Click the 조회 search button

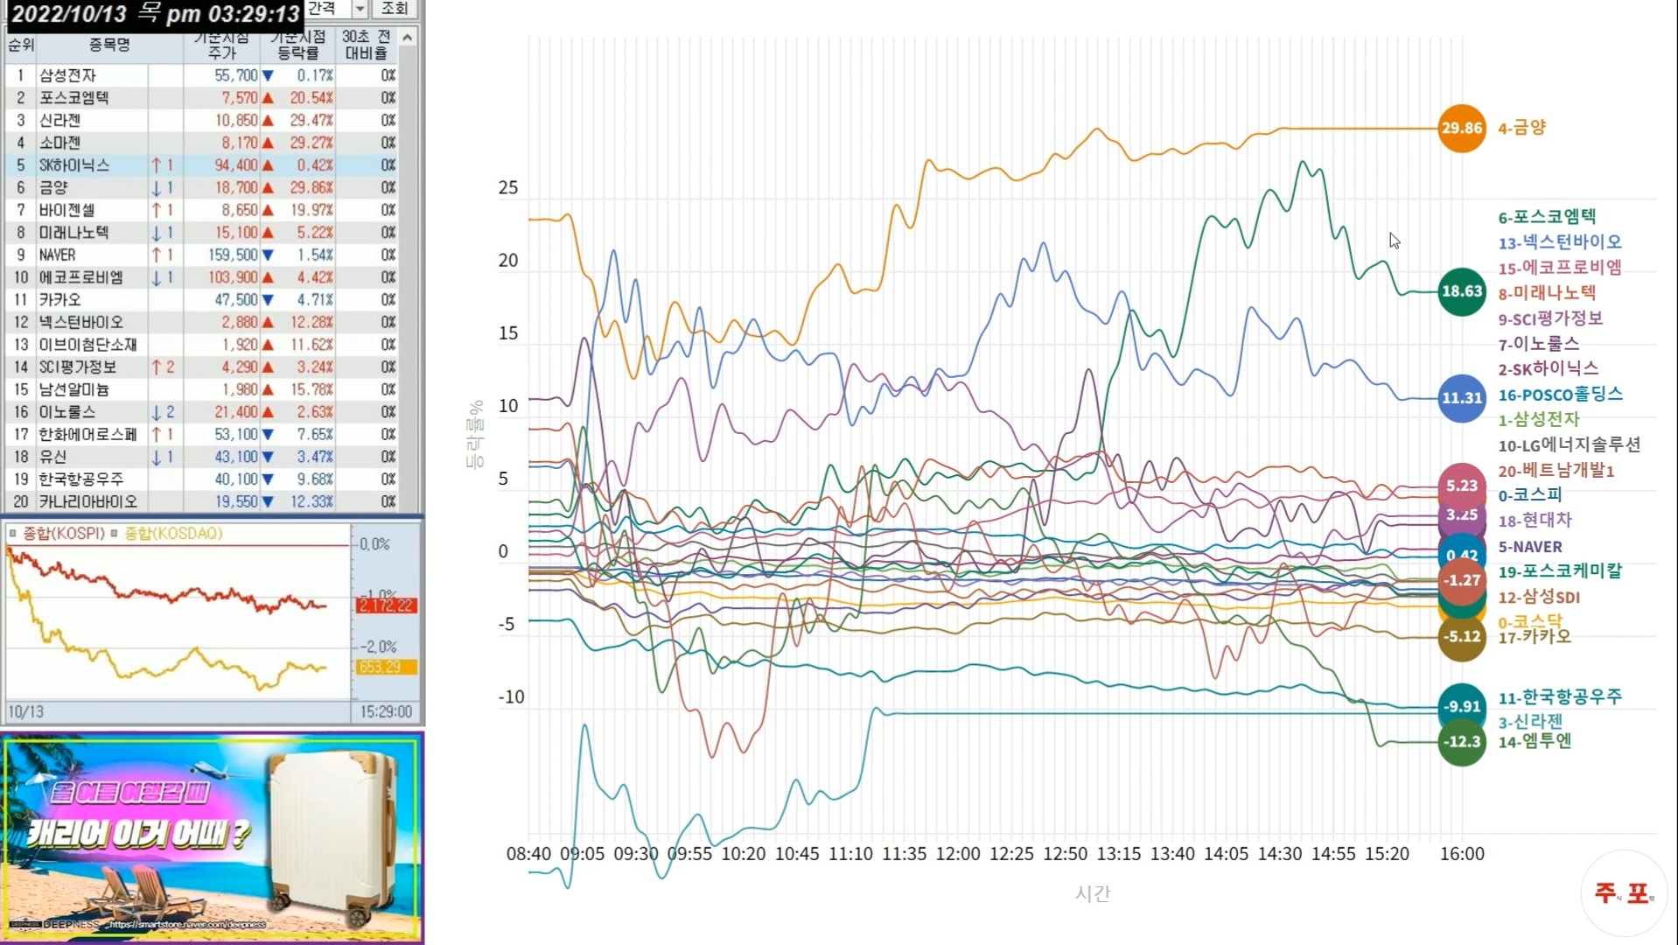click(395, 9)
